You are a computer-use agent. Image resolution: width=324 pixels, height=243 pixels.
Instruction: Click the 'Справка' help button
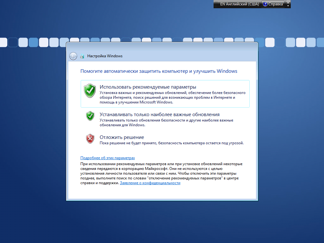[x=273, y=4]
